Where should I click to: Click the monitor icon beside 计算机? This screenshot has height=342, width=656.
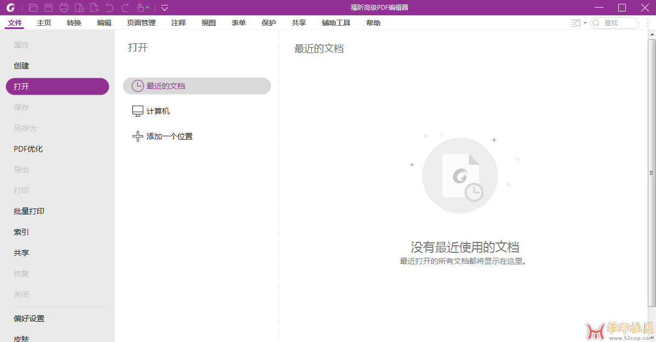coord(138,111)
